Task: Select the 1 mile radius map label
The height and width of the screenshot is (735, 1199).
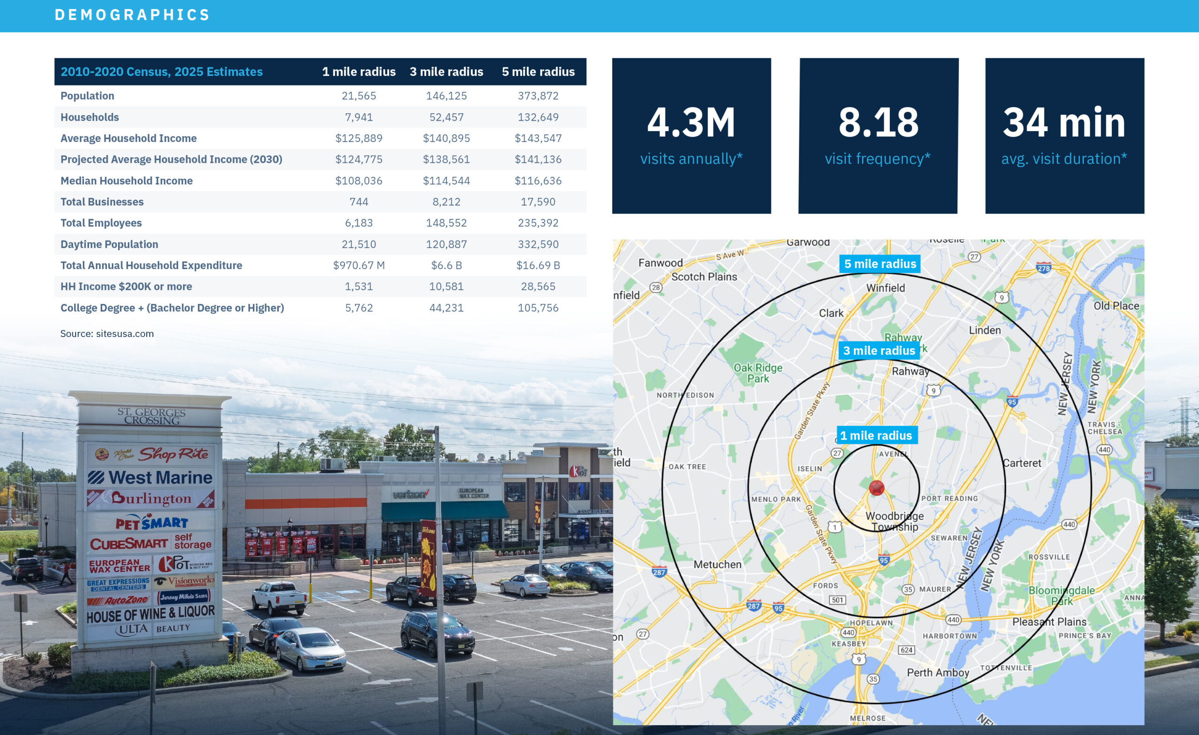Action: click(876, 435)
